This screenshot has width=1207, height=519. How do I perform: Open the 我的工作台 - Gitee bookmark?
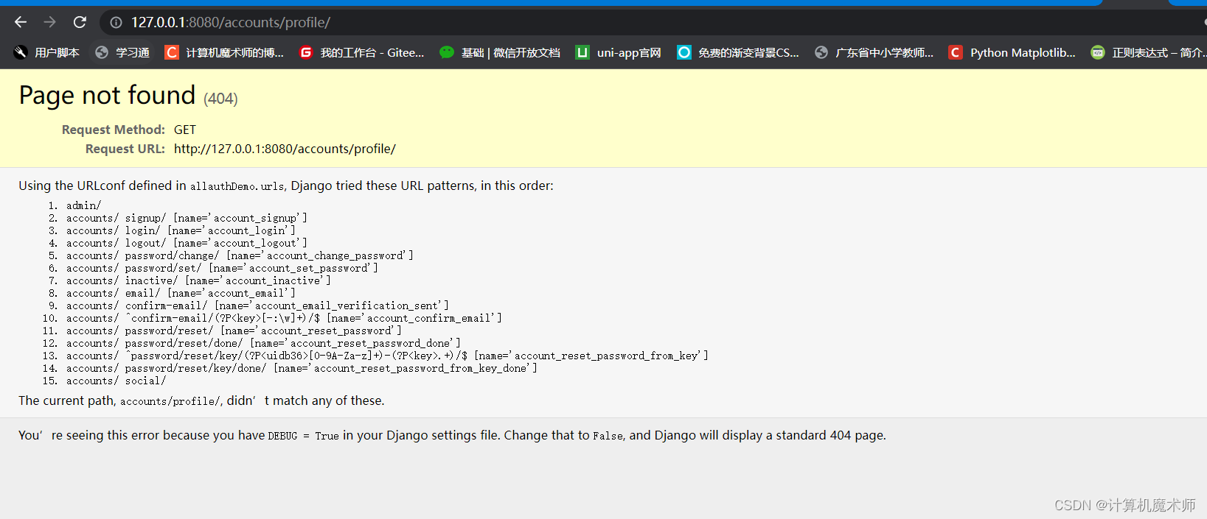click(x=361, y=52)
